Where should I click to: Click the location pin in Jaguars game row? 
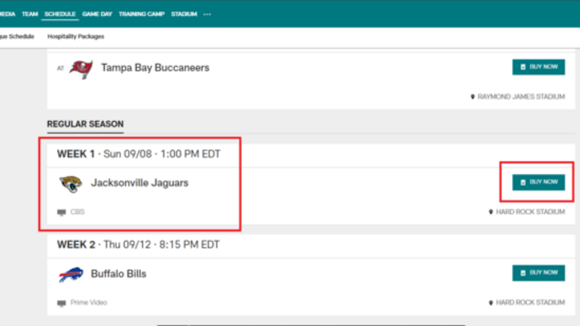[x=491, y=212]
